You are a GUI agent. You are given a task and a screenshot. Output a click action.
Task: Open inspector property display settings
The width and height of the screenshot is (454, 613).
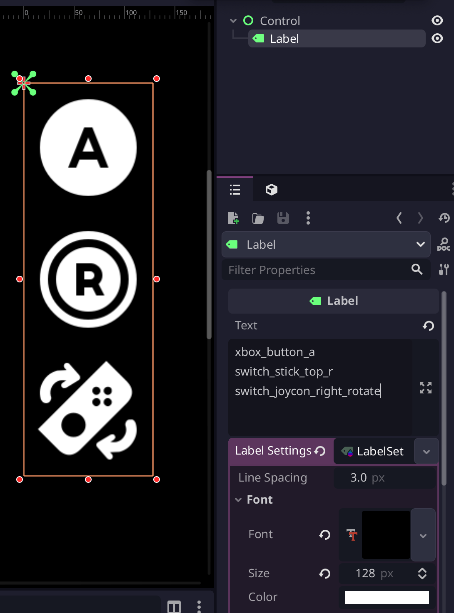pos(444,269)
